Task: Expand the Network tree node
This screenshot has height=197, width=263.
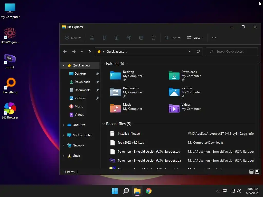Action: tap(63, 146)
